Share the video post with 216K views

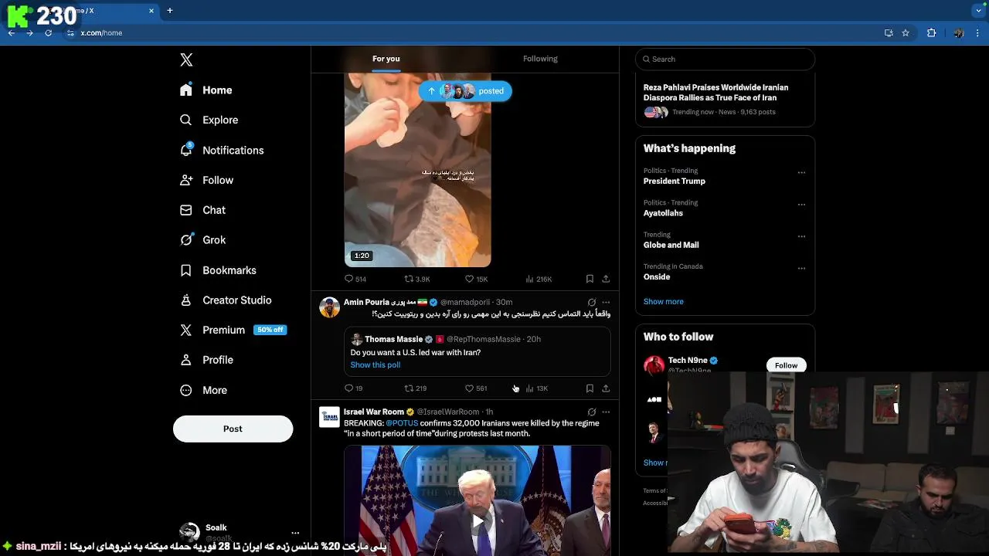click(606, 279)
